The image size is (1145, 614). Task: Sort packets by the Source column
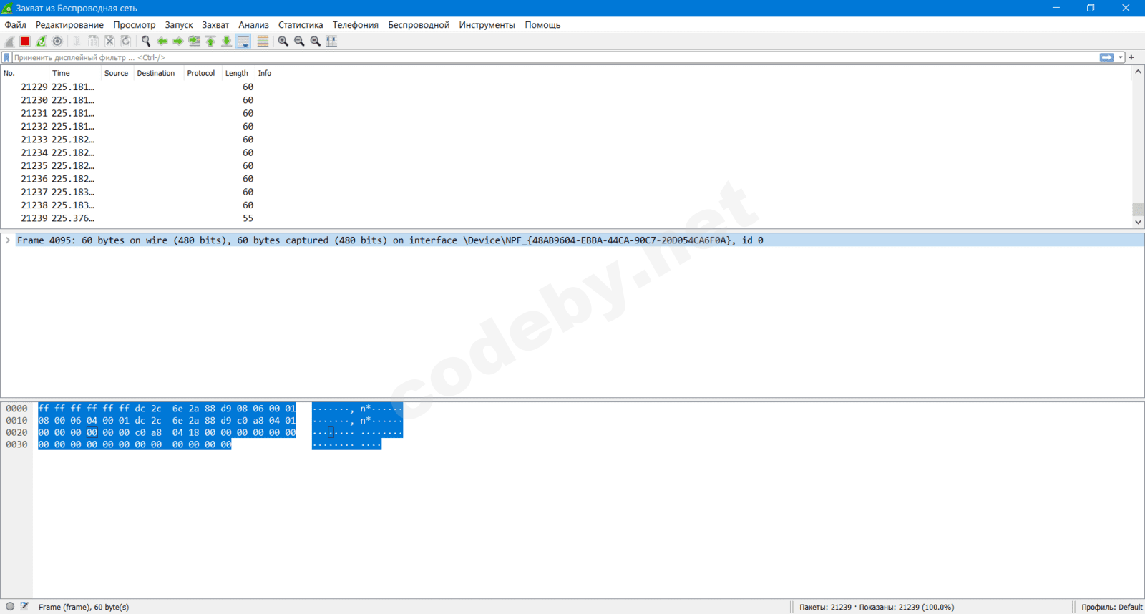116,73
